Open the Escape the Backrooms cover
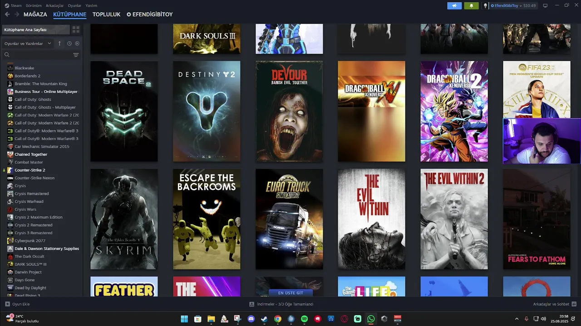 tap(207, 219)
